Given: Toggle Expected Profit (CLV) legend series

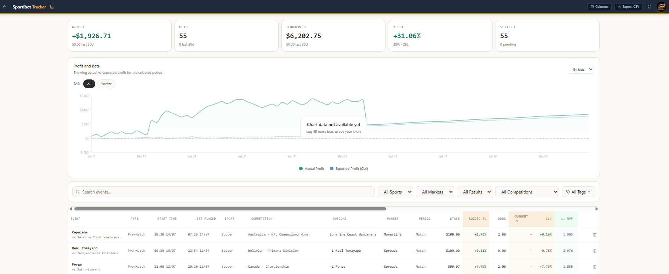Looking at the screenshot, I should pos(349,169).
